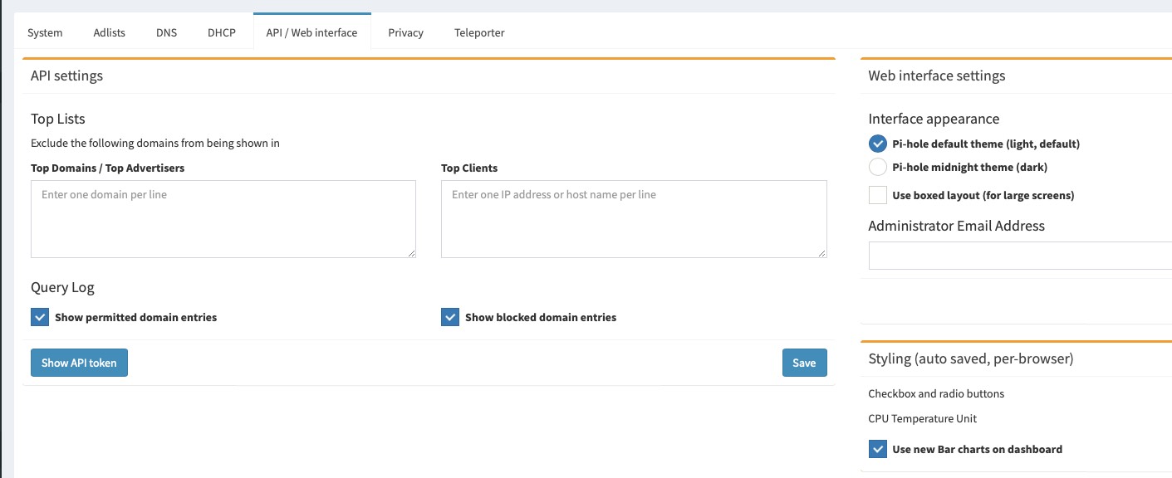Save the API settings
Screen dimensions: 1172x478
pos(804,363)
